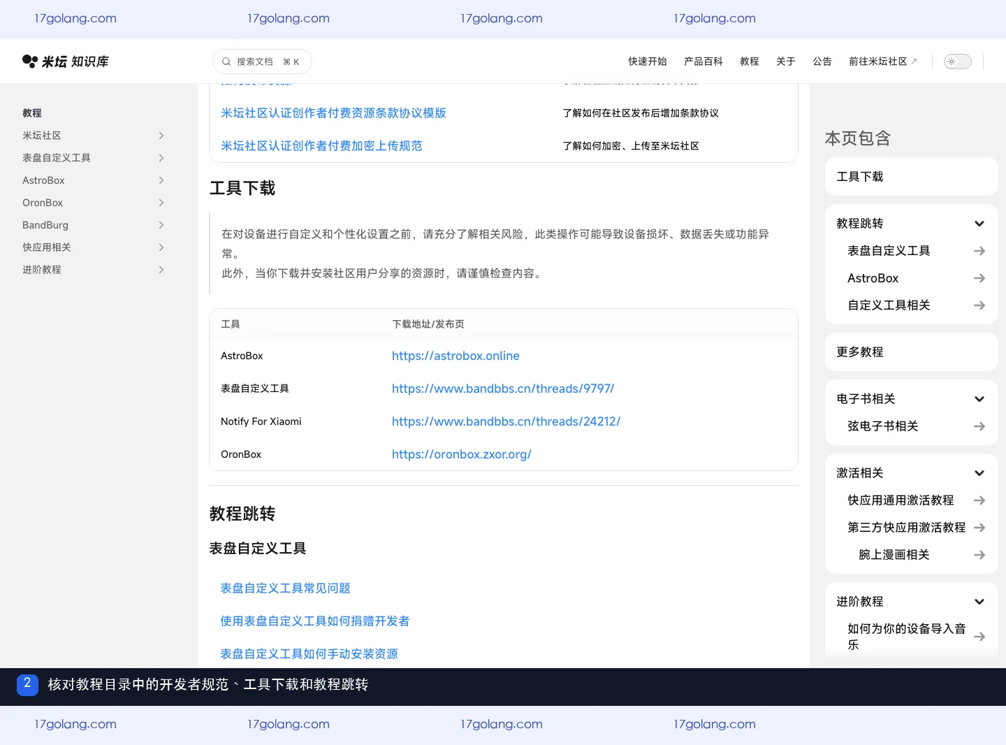This screenshot has width=1006, height=745.
Task: Click the arrow next to 如何为你的设备导入音乐
Action: coord(979,637)
